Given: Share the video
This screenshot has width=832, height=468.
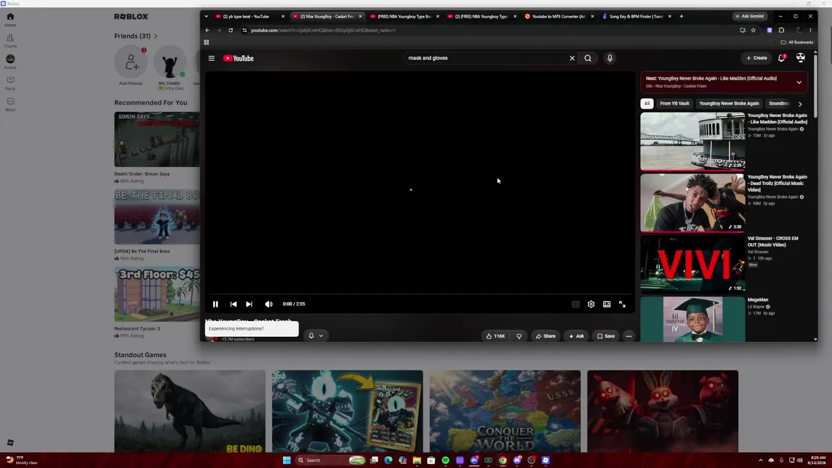Looking at the screenshot, I should 545,336.
